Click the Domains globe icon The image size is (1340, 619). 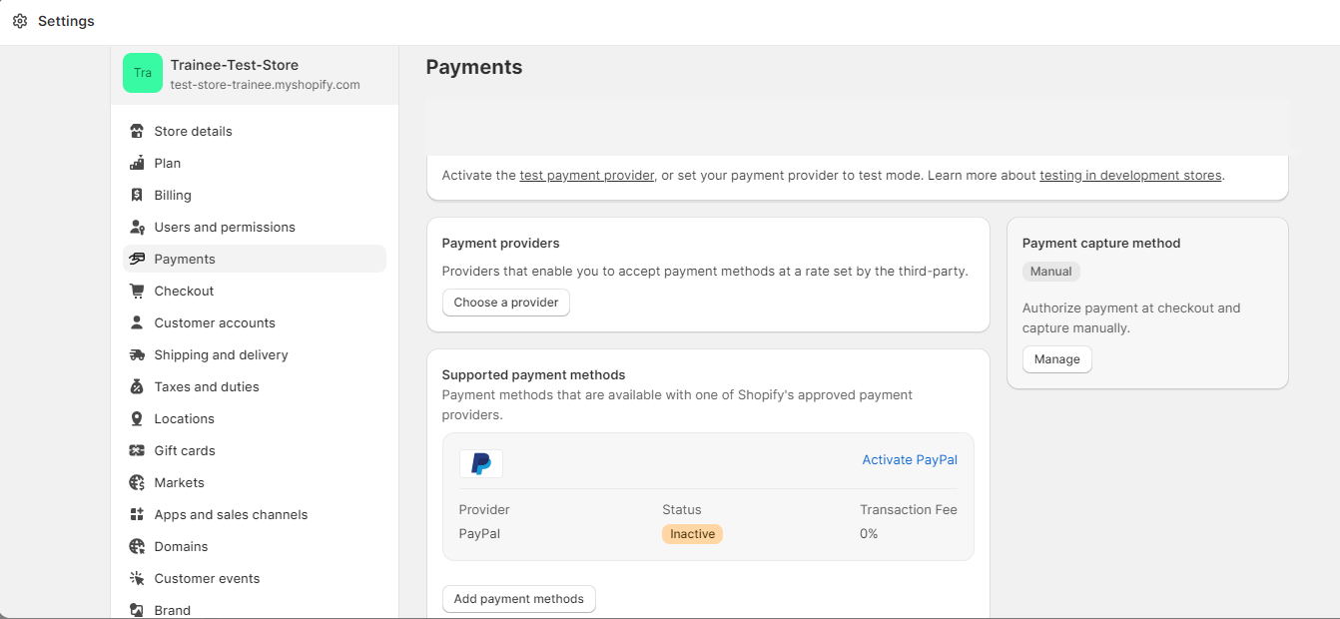tap(136, 546)
